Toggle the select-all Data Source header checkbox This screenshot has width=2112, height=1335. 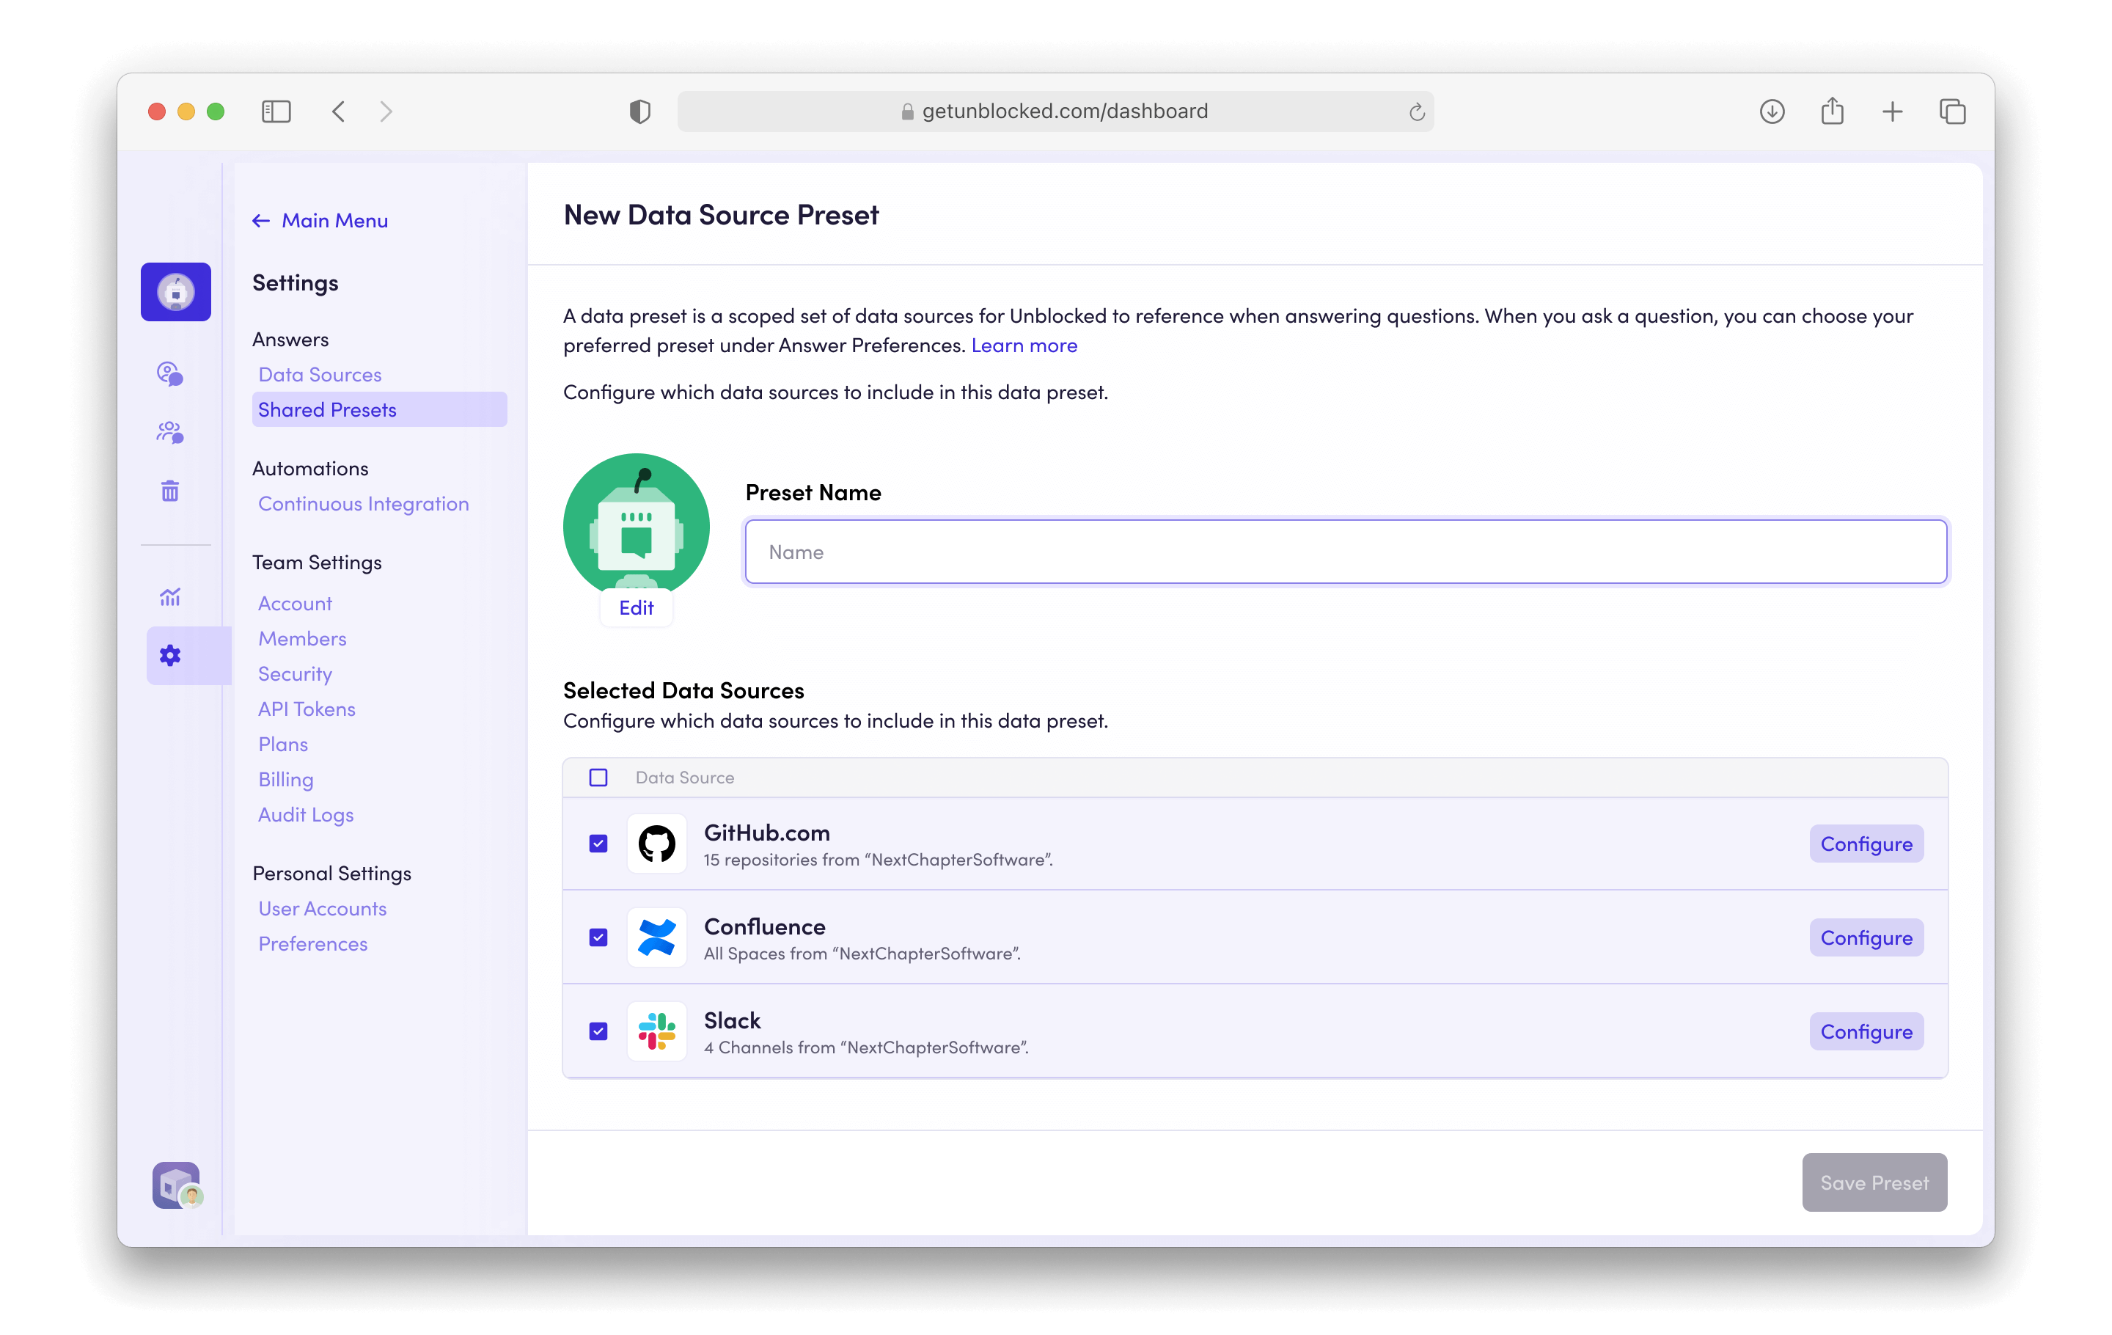pos(598,778)
